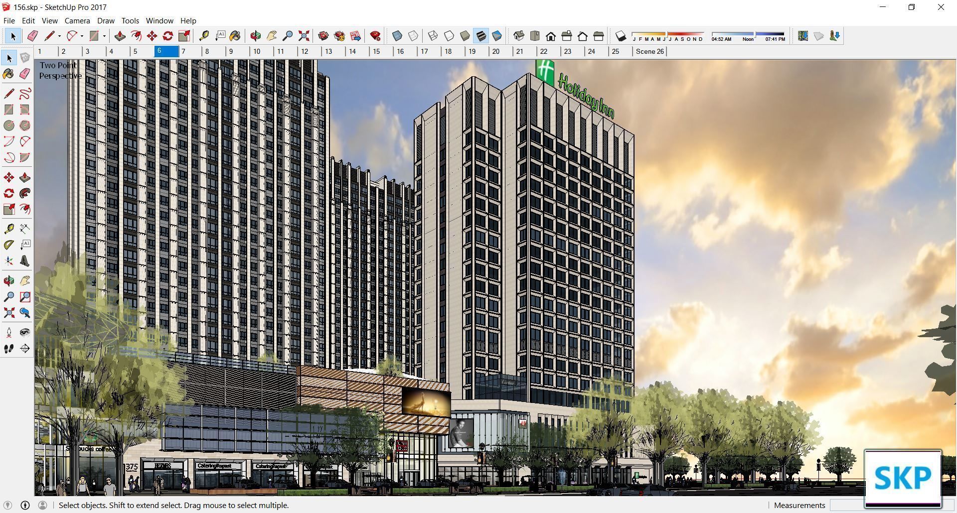Image resolution: width=957 pixels, height=513 pixels.
Task: Switch to scene tab 20
Action: pyautogui.click(x=501, y=51)
